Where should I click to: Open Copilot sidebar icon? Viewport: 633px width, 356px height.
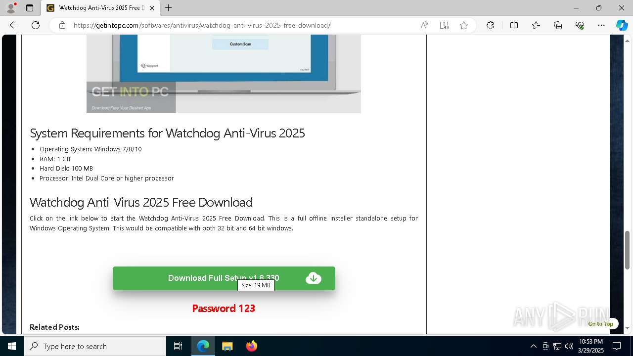click(x=622, y=25)
